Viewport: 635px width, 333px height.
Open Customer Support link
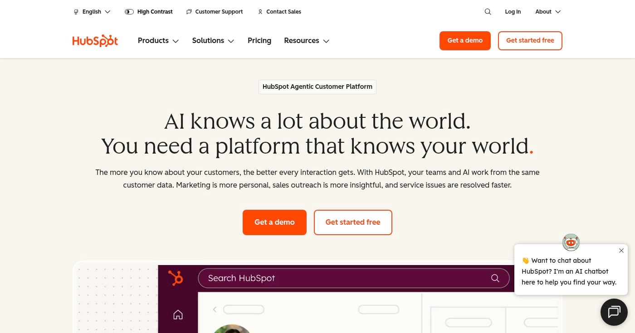click(215, 12)
